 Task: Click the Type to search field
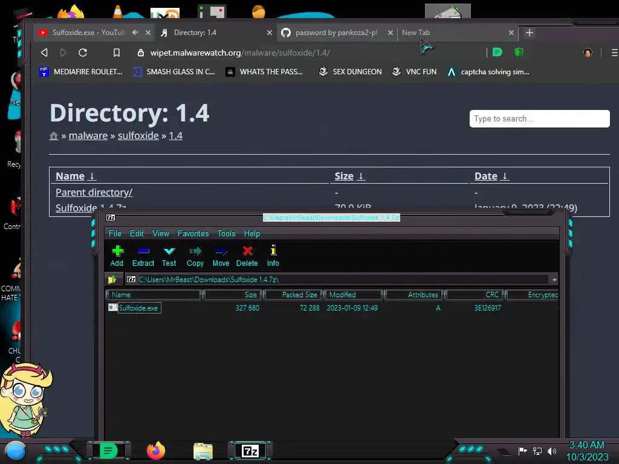pos(539,119)
